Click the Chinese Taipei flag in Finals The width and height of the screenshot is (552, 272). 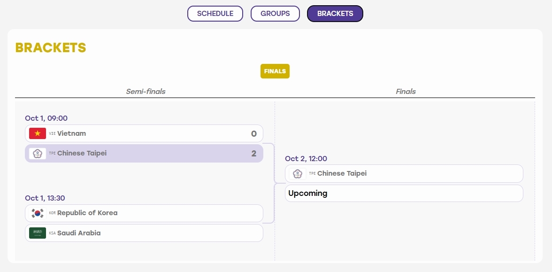coord(298,173)
